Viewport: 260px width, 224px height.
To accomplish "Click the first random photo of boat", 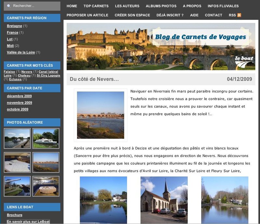I will (x=18, y=138).
